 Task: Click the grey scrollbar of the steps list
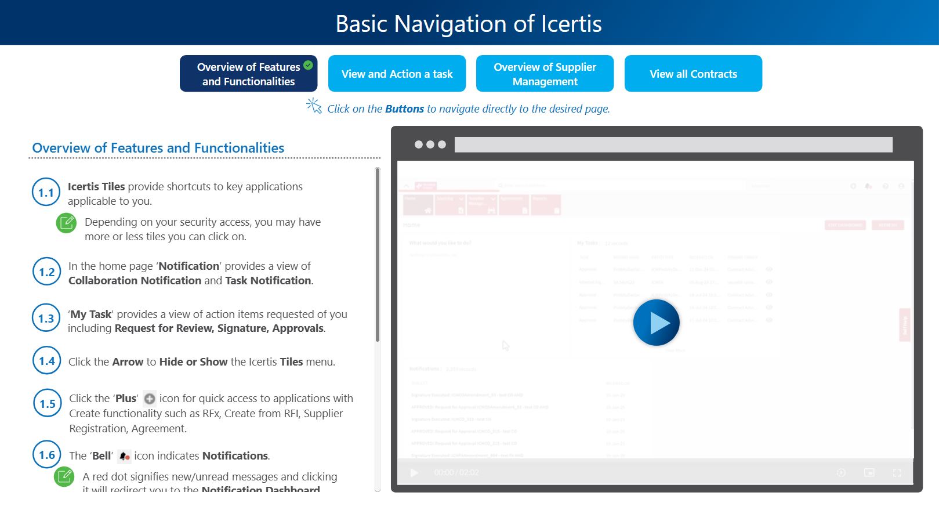point(378,254)
